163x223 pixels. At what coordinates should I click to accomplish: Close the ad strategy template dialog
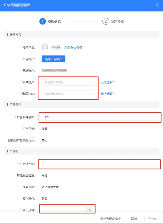coord(157,5)
